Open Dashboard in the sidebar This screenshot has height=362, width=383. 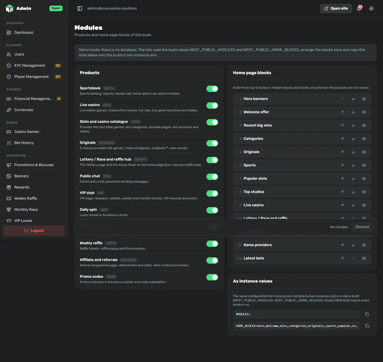click(x=34, y=32)
